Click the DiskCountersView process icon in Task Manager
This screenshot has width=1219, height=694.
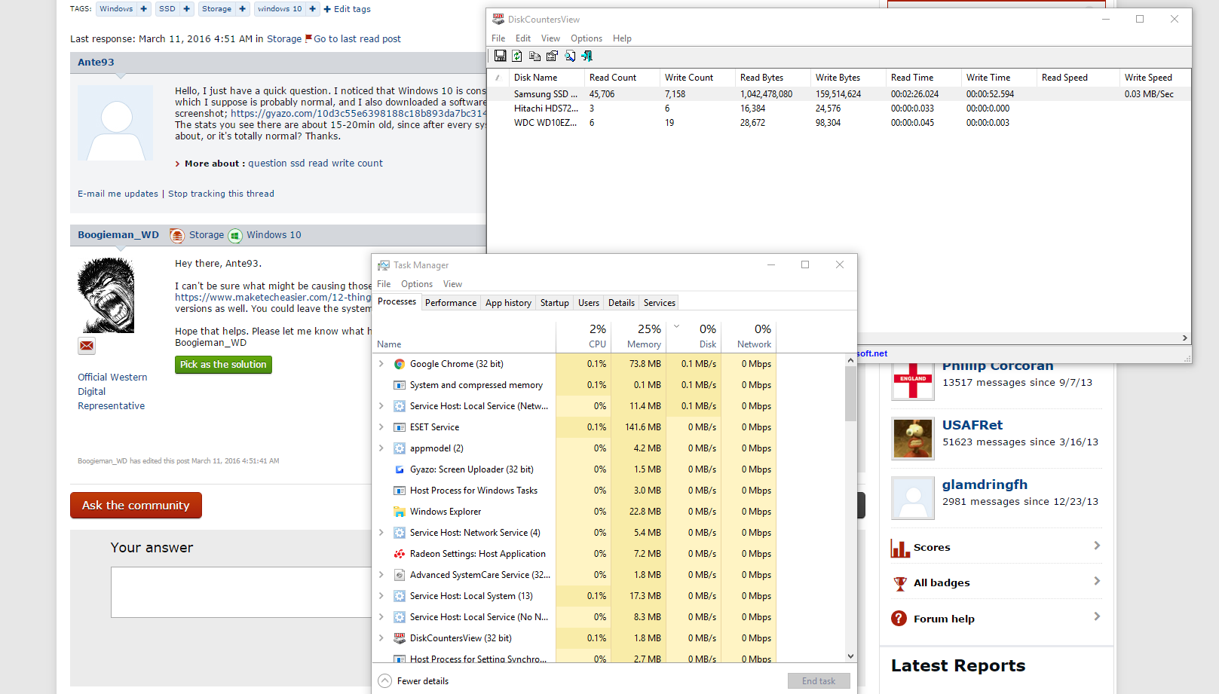click(400, 638)
